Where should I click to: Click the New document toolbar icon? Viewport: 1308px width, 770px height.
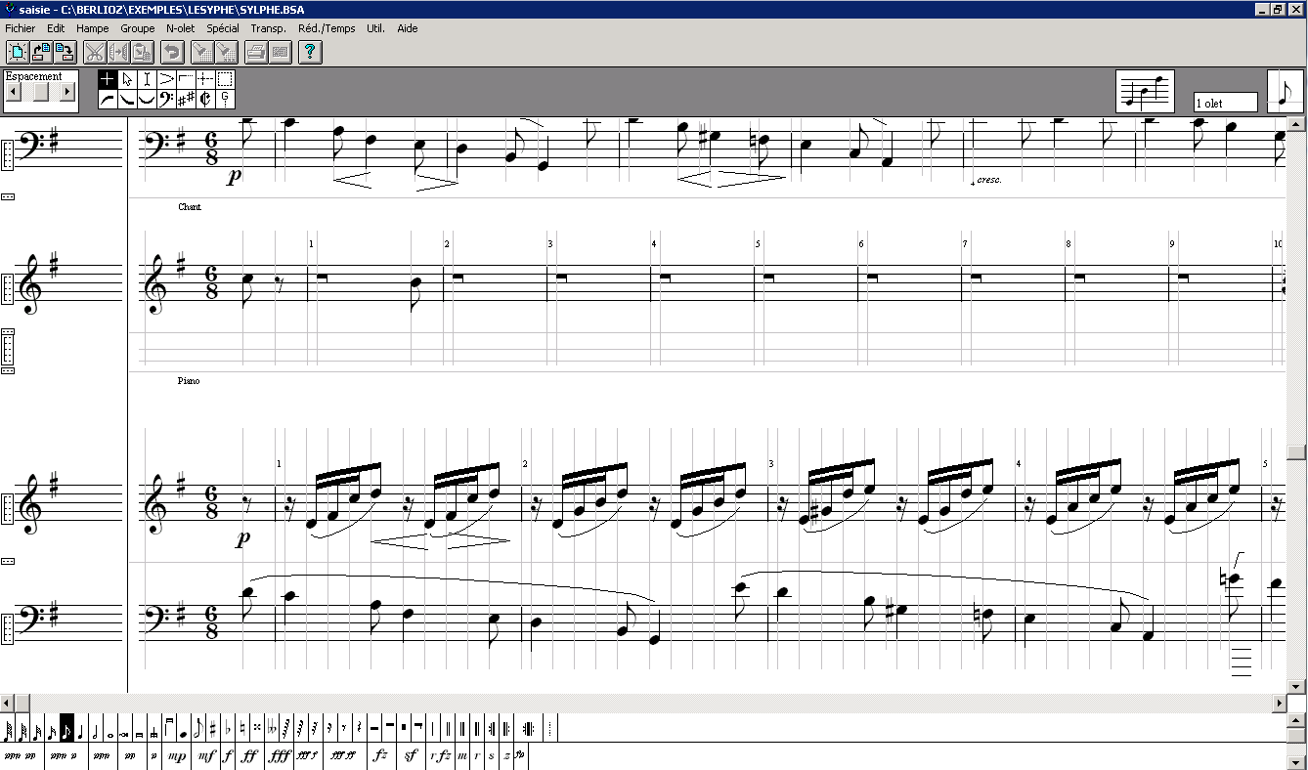[x=18, y=52]
